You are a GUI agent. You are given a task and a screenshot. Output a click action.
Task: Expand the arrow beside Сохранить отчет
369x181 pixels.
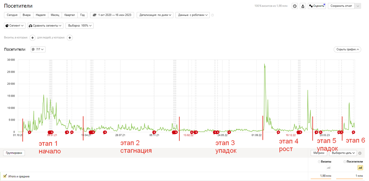(358, 6)
